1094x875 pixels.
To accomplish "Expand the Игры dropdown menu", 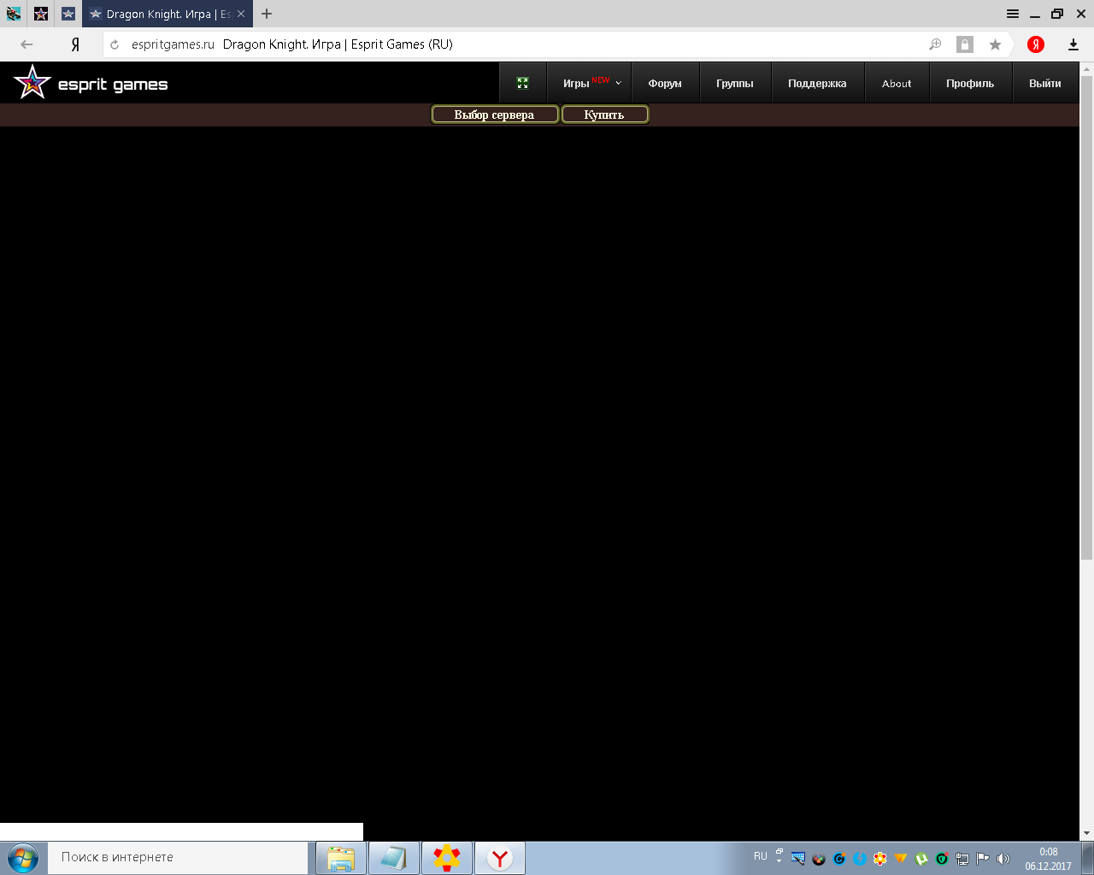I will click(591, 84).
